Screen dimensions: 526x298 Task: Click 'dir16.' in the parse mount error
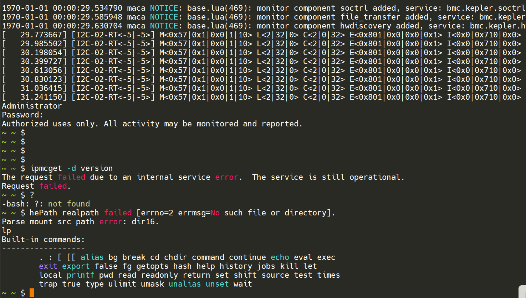tap(145, 221)
